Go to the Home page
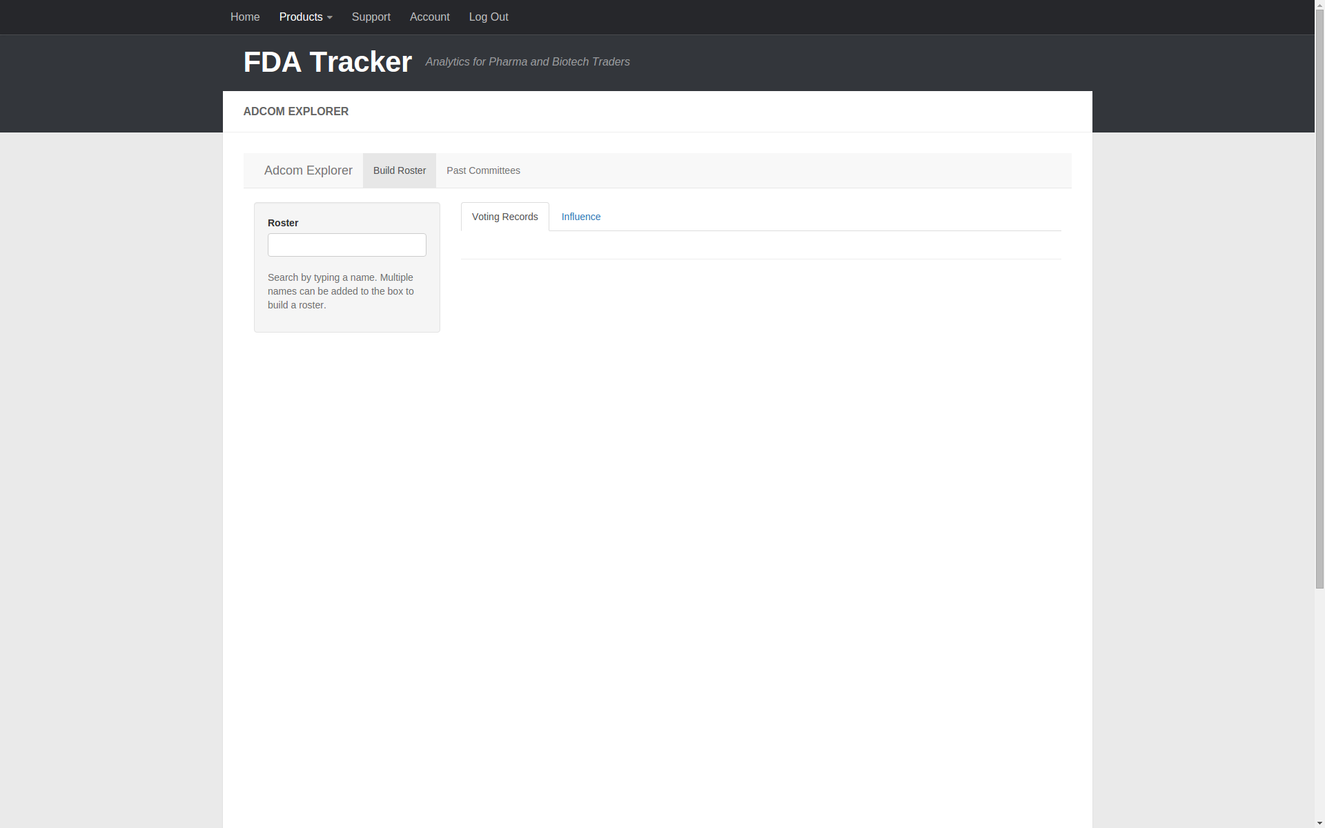Screen dimensions: 1325x828 point(245,17)
